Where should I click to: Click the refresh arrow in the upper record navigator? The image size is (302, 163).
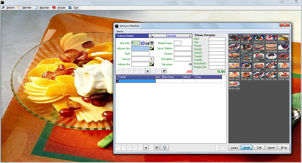click(x=164, y=71)
